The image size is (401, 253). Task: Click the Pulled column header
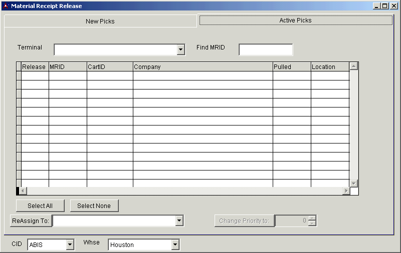[x=291, y=66]
